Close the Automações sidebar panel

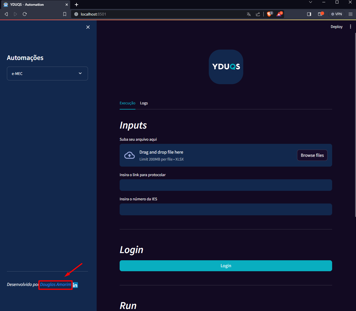point(88,27)
